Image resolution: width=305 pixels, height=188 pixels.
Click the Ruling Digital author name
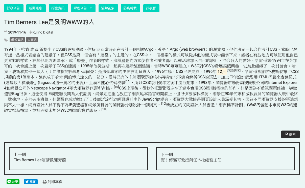[43, 32]
